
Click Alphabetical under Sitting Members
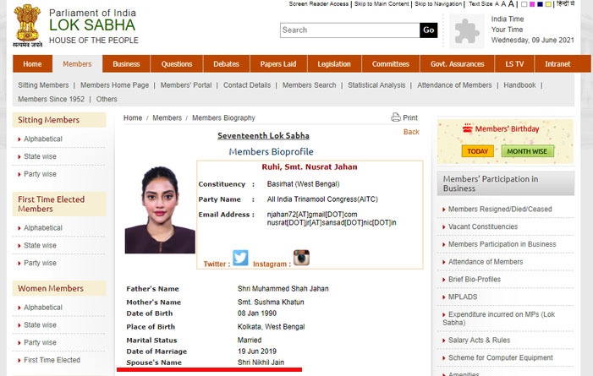(43, 139)
